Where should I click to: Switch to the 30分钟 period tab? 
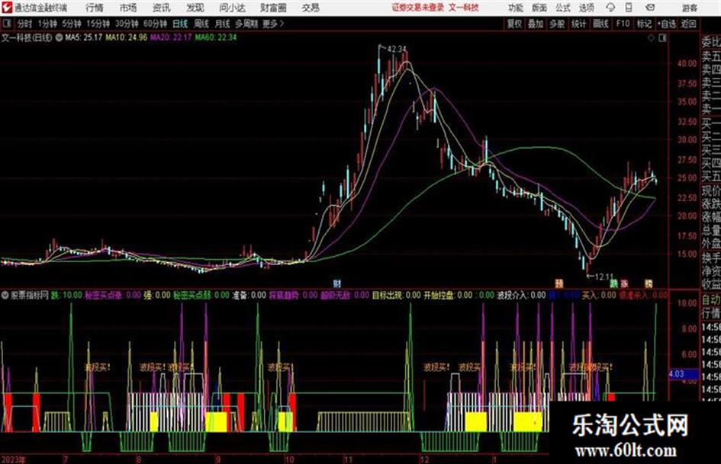127,24
